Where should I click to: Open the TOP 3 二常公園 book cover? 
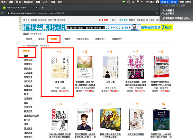click(110, 67)
